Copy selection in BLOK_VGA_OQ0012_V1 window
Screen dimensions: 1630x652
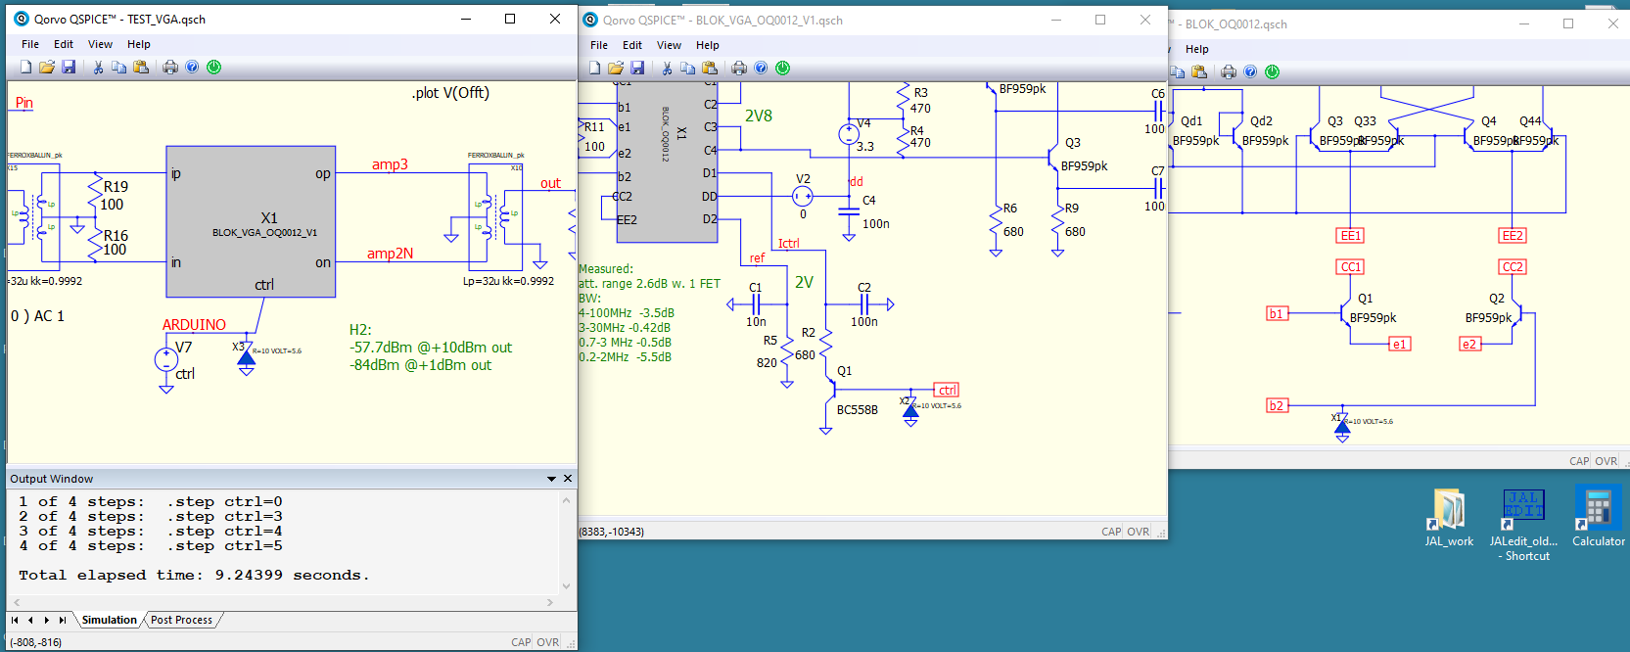688,69
